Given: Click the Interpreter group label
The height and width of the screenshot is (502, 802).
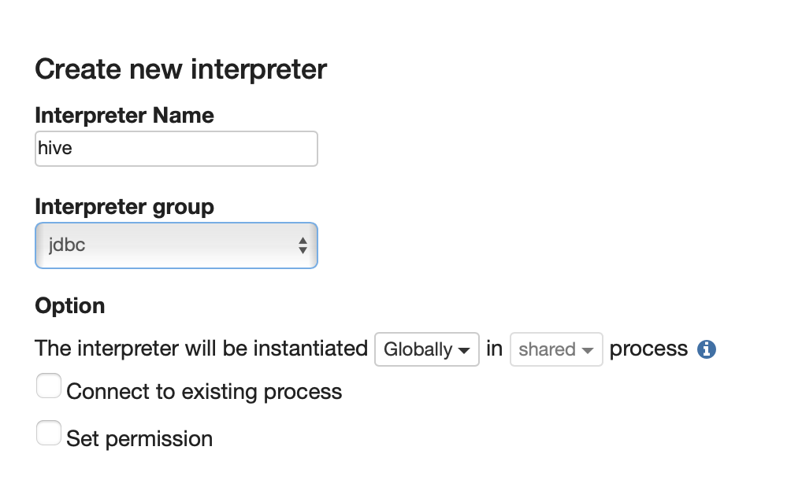Looking at the screenshot, I should [124, 207].
